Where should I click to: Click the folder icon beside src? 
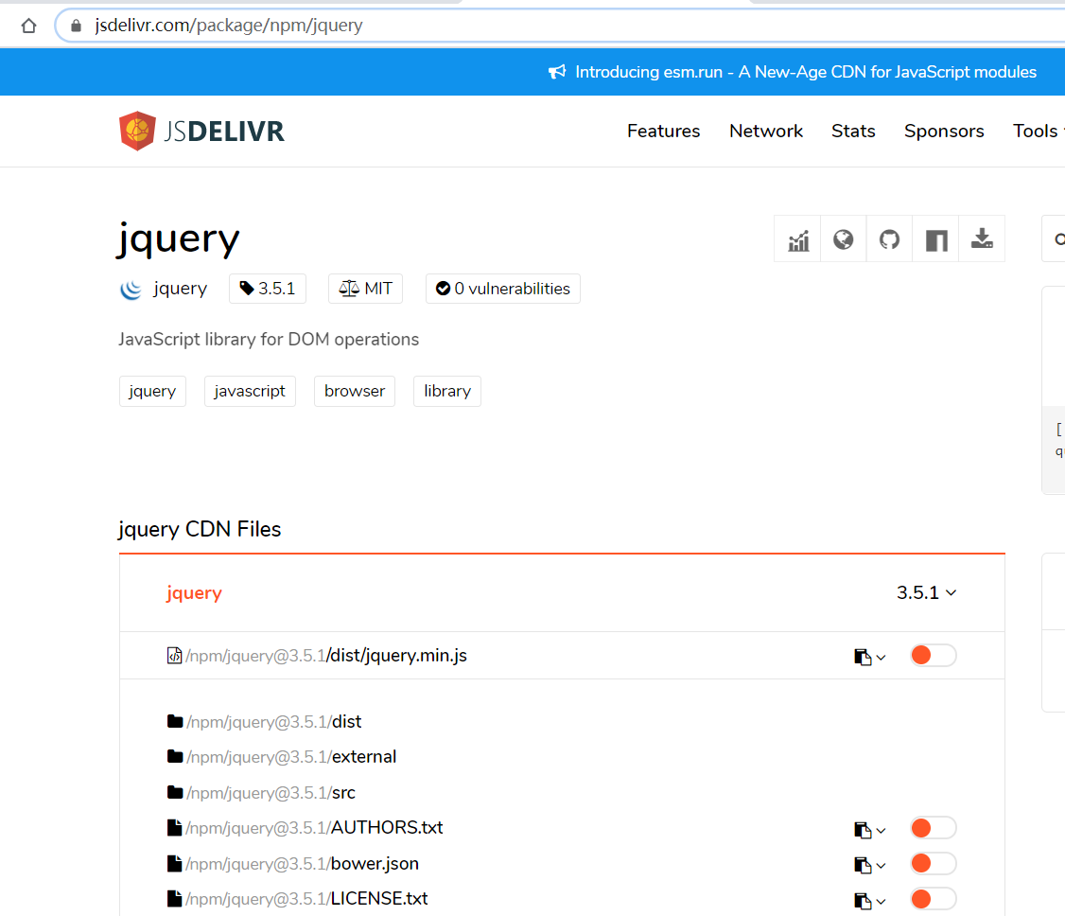point(175,792)
